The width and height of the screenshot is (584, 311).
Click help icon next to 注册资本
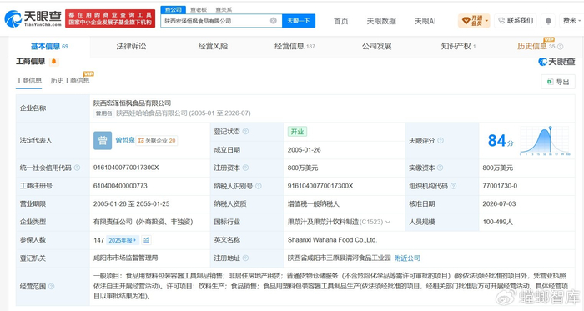245,168
